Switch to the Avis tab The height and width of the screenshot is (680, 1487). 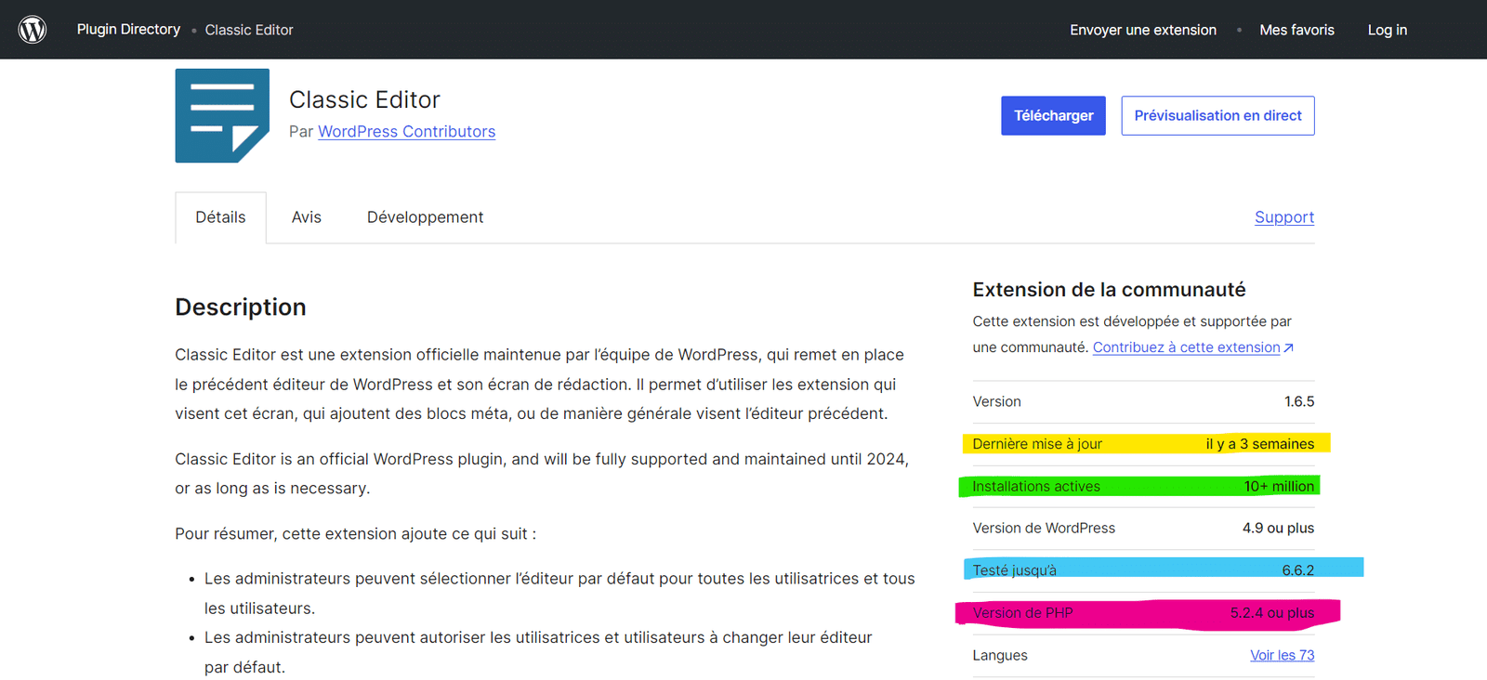tap(306, 217)
